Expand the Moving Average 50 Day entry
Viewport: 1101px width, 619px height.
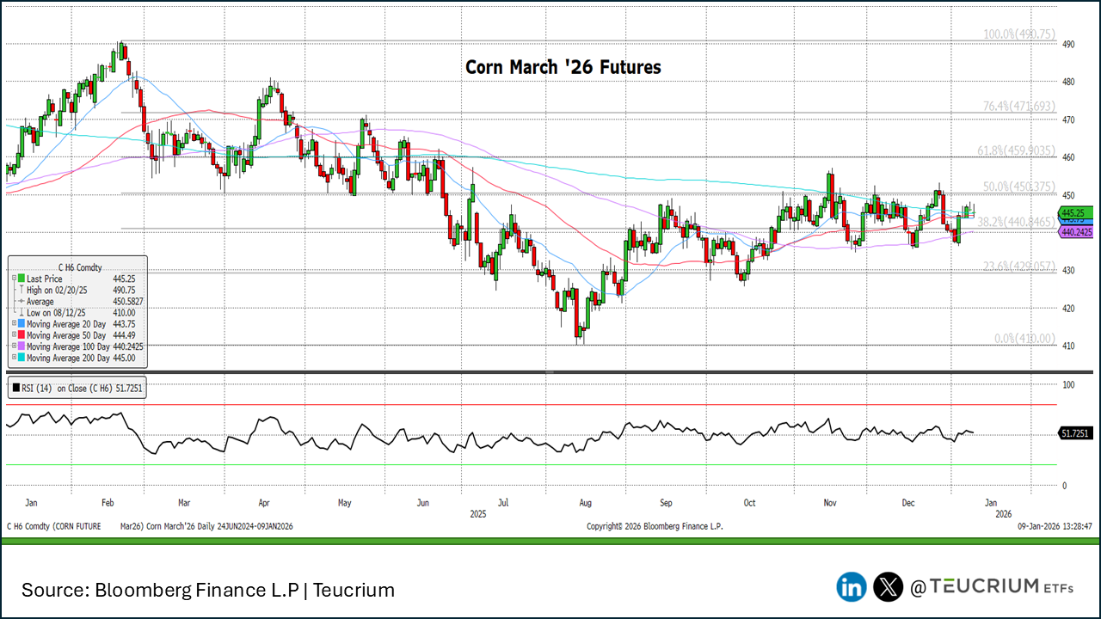coord(13,335)
